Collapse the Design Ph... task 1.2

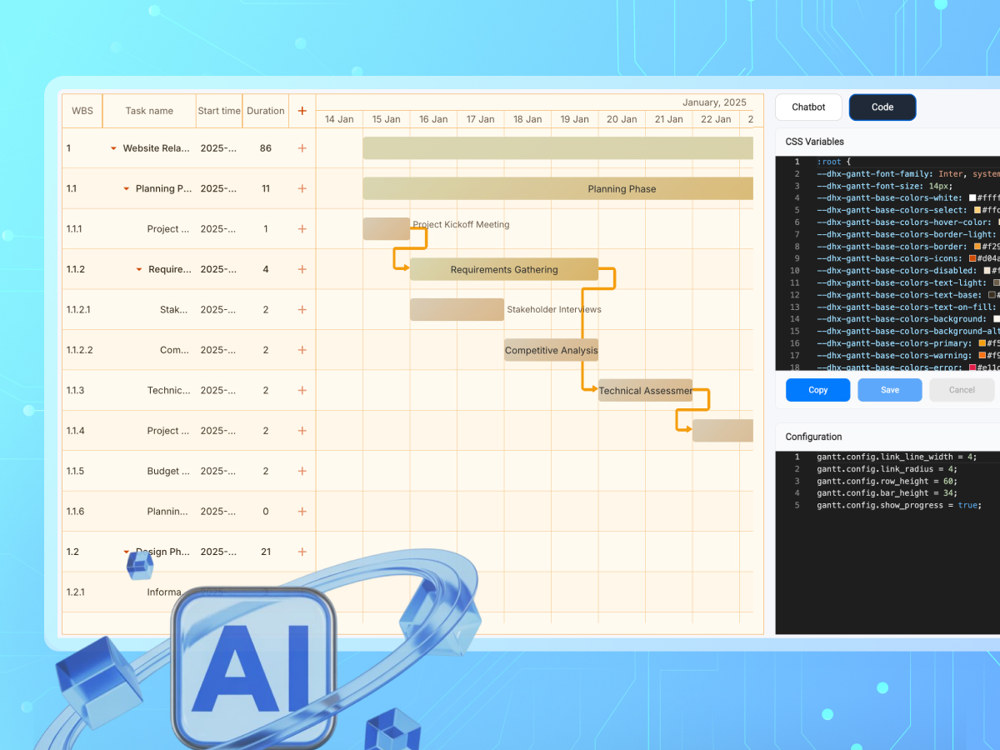(127, 552)
